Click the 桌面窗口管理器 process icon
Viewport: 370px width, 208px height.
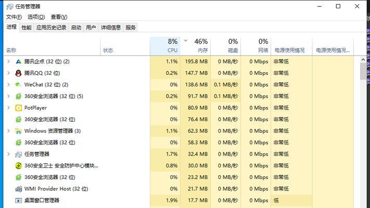[x=18, y=200]
